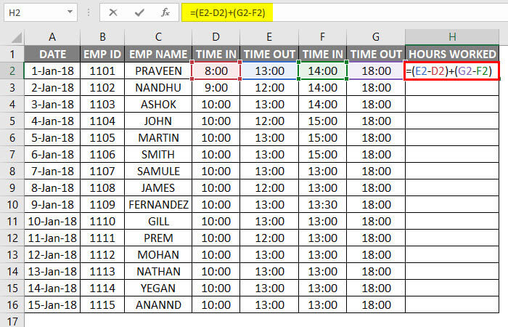The height and width of the screenshot is (327, 508).
Task: Click the 18:00 cell in PRAVEEN's row
Action: [x=376, y=70]
